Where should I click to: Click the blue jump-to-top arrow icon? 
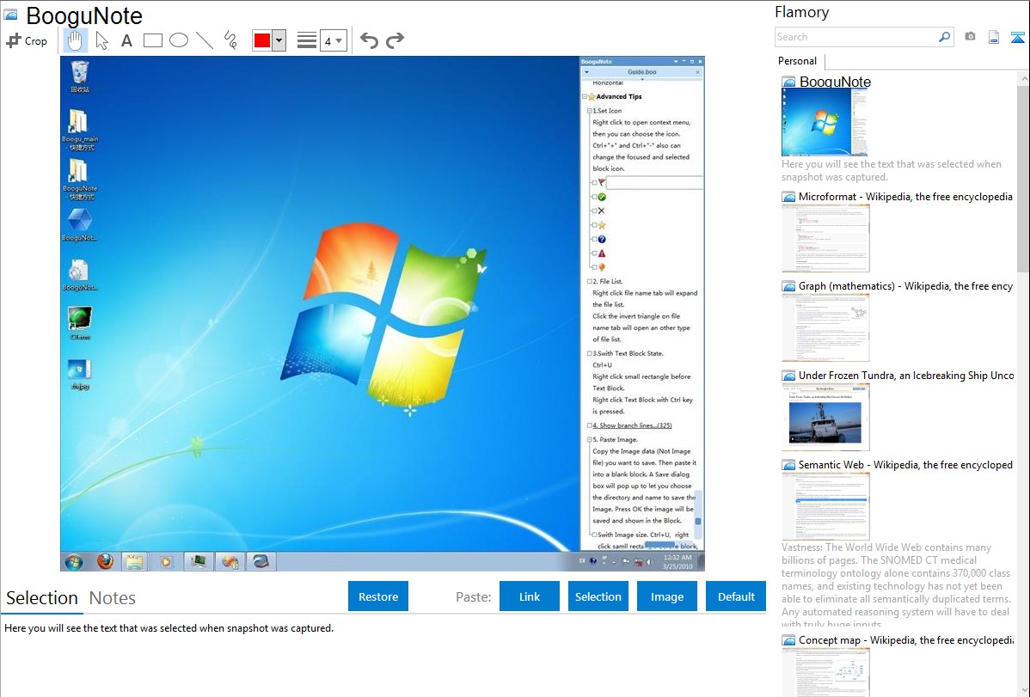[1017, 37]
